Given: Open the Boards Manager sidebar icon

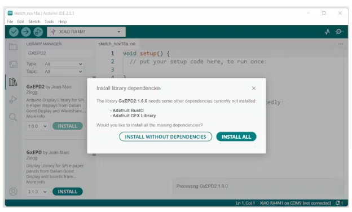Looking at the screenshot, I should (13, 64).
